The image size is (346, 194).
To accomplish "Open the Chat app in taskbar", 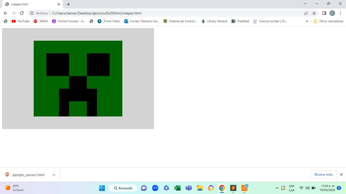I will pos(144,188).
